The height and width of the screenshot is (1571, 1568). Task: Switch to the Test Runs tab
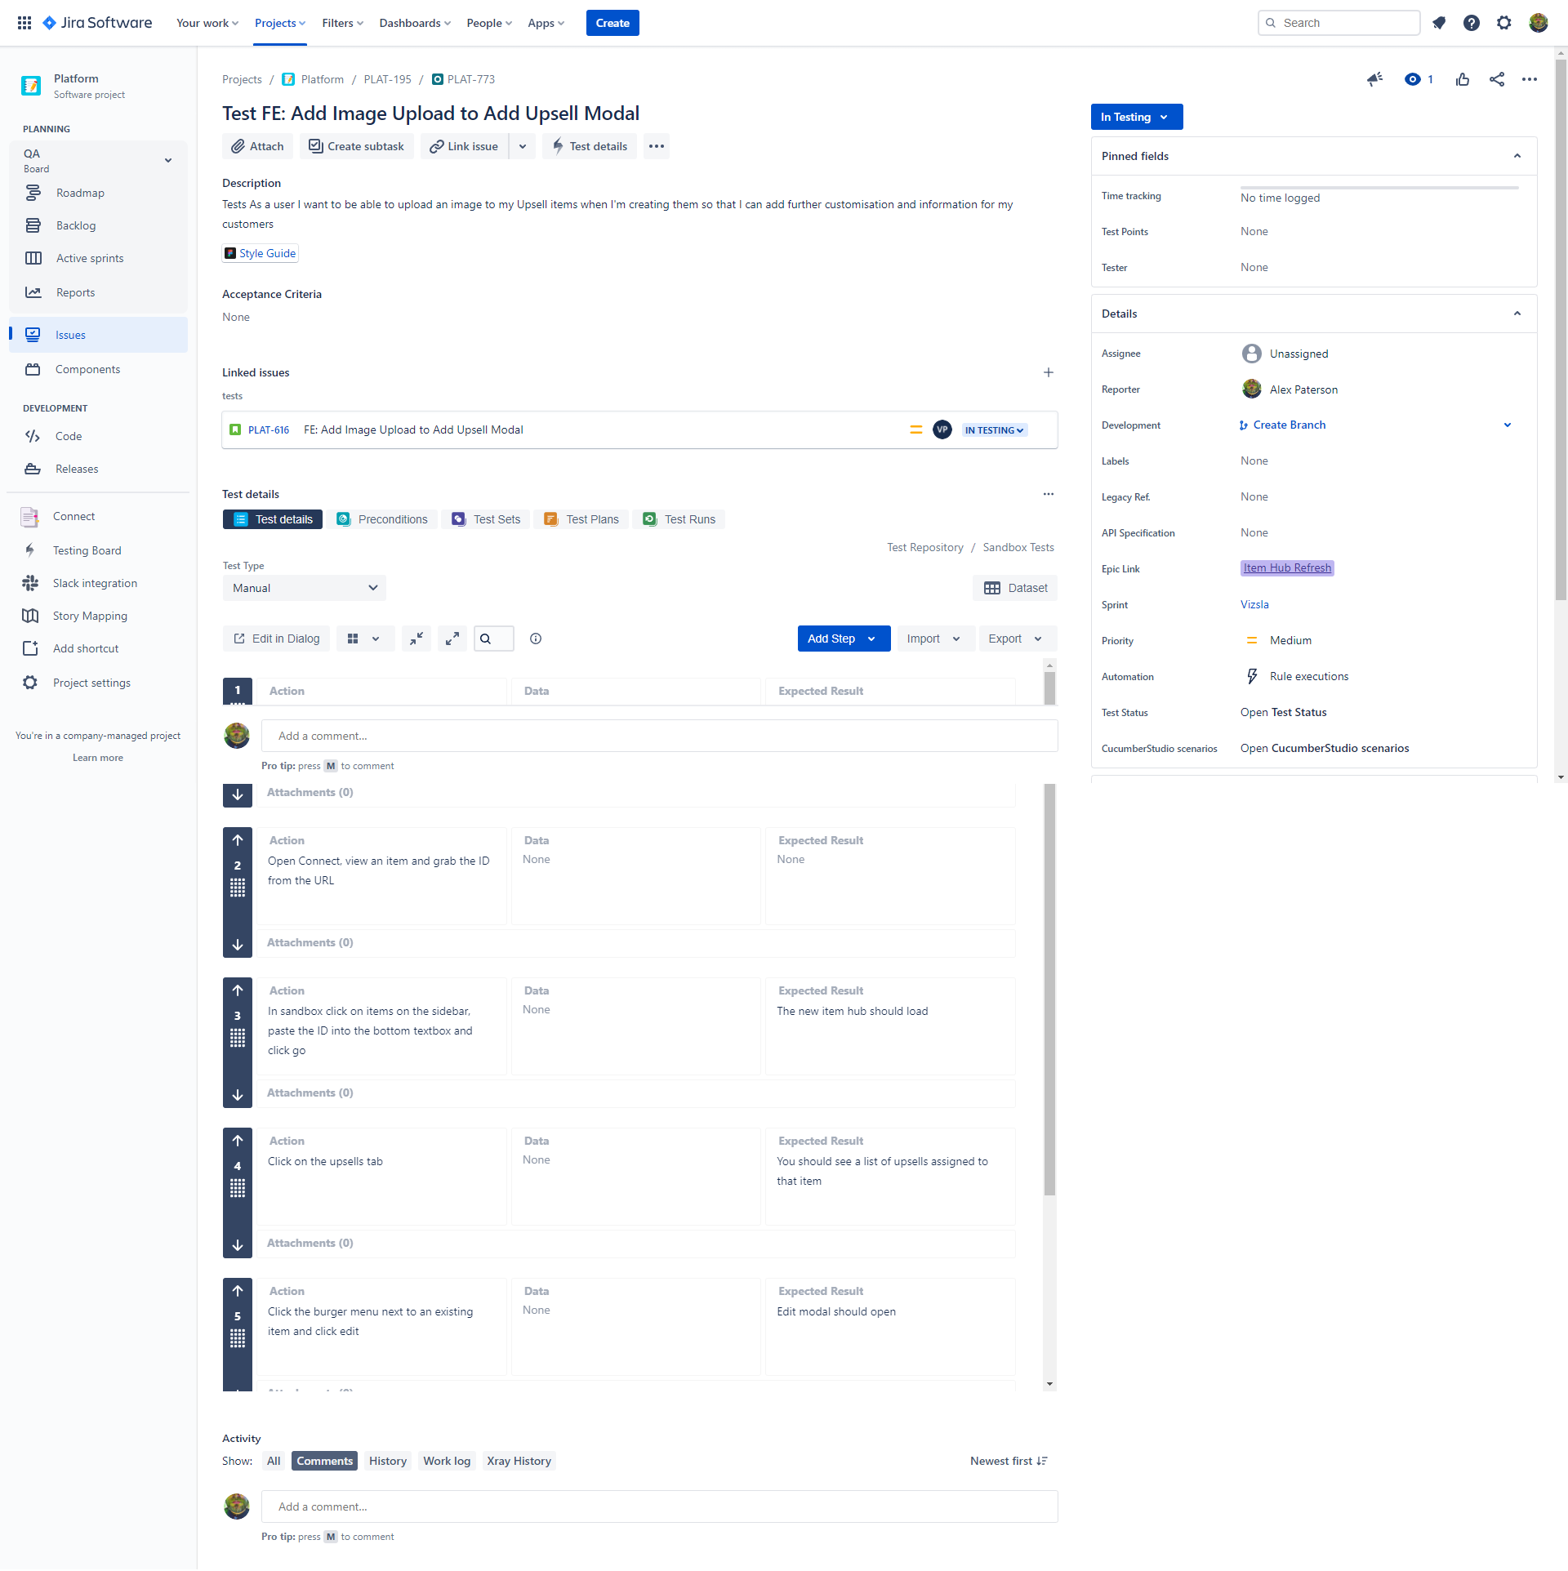(679, 518)
